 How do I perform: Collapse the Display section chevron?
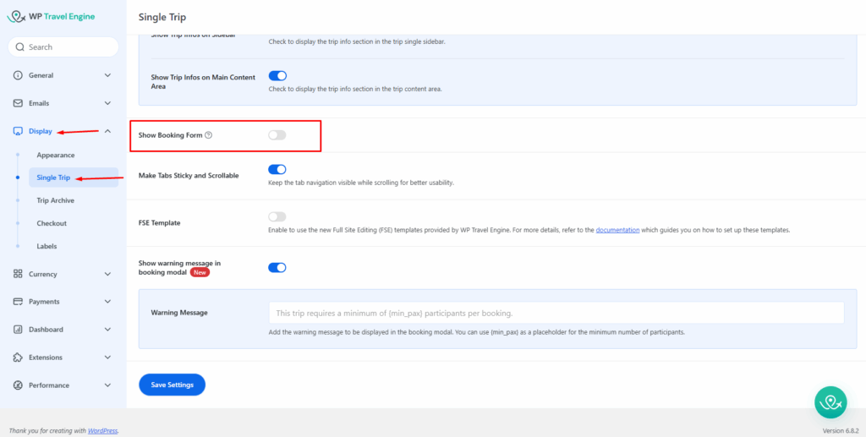tap(107, 131)
